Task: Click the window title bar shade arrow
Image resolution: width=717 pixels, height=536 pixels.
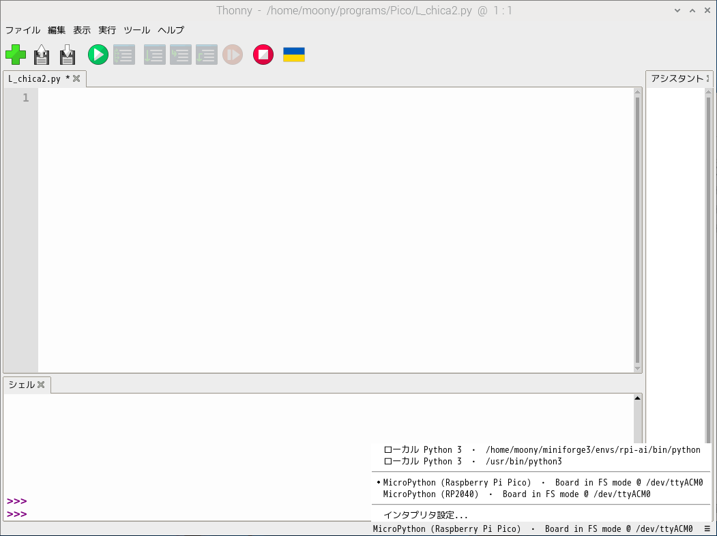Action: click(677, 10)
